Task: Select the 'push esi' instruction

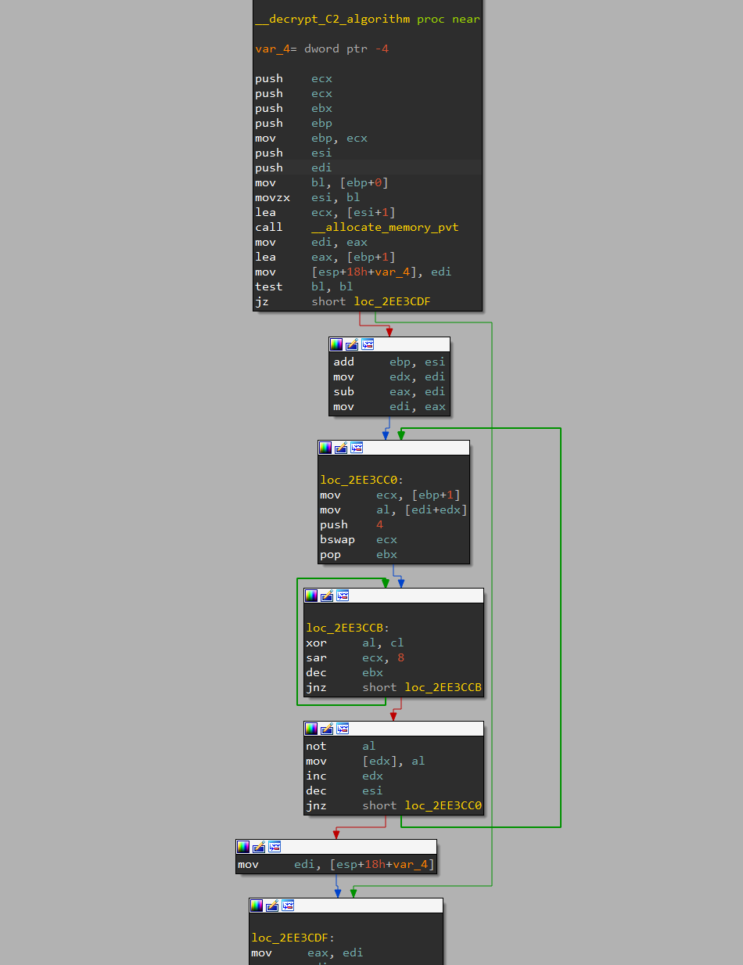Action: click(293, 153)
